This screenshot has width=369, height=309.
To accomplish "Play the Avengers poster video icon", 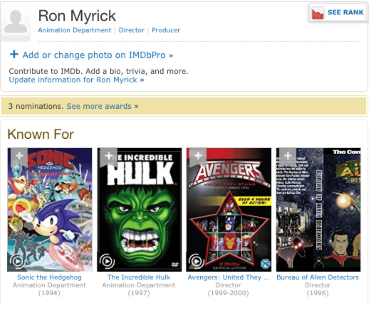I will (197, 261).
